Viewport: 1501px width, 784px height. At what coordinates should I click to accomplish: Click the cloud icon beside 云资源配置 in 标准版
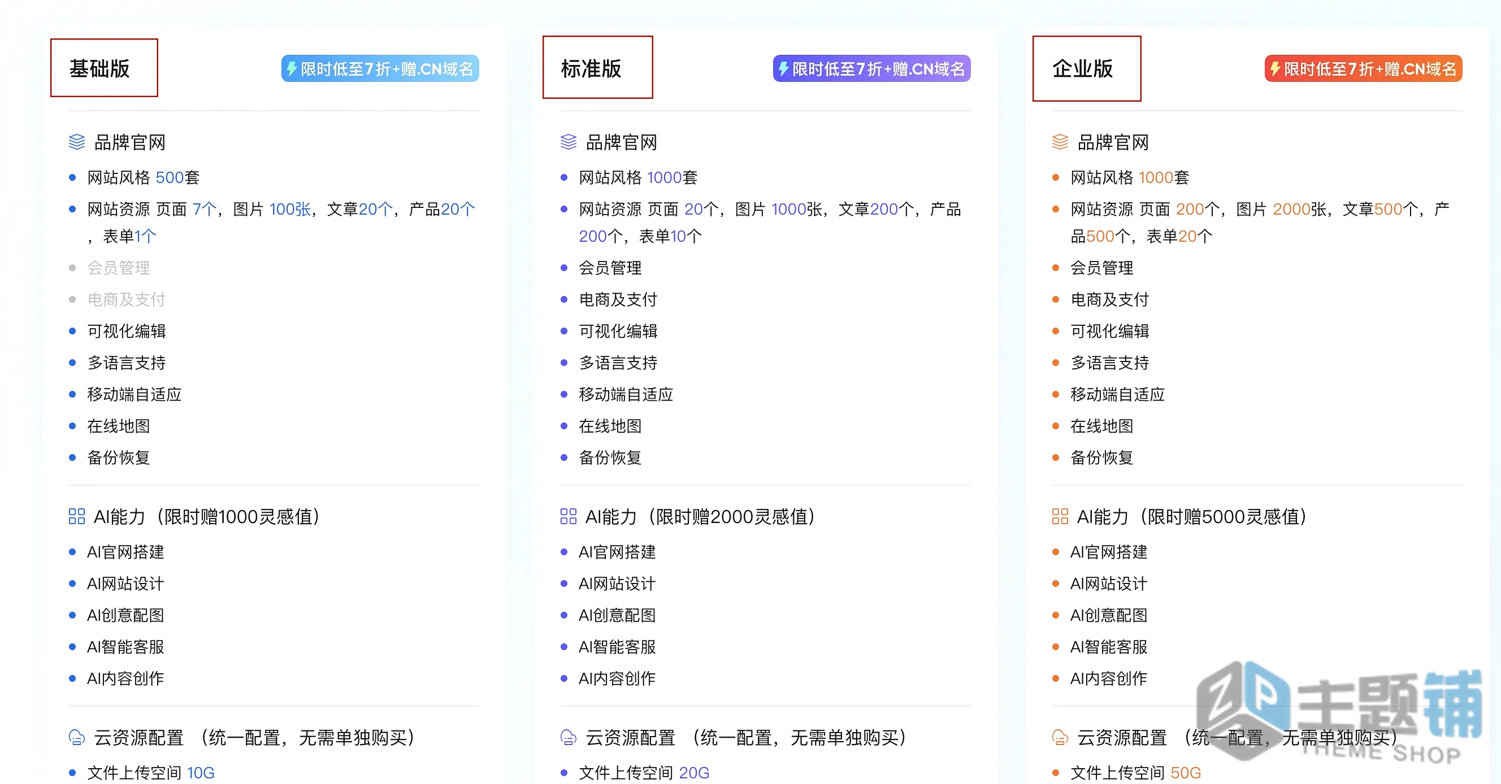569,738
